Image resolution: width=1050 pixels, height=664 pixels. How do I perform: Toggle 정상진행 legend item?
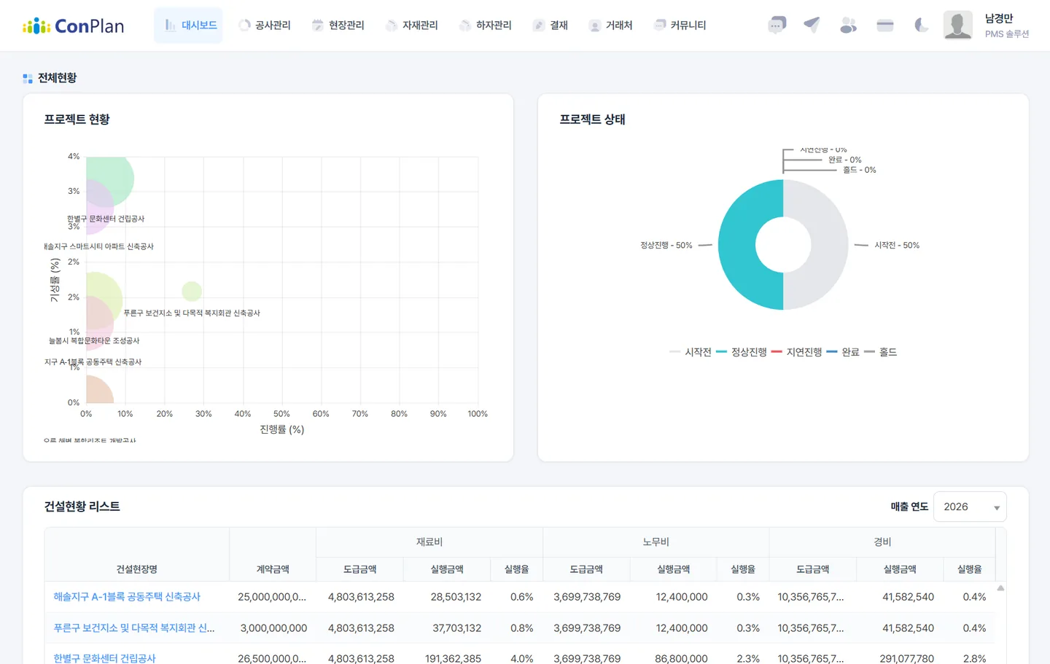click(741, 352)
